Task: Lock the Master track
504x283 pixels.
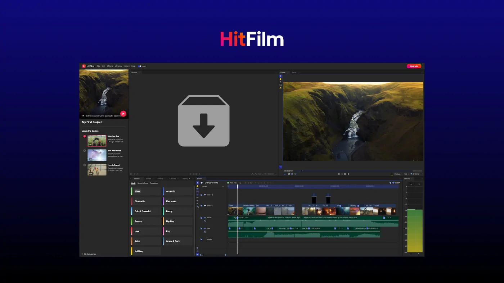Action: (x=201, y=239)
